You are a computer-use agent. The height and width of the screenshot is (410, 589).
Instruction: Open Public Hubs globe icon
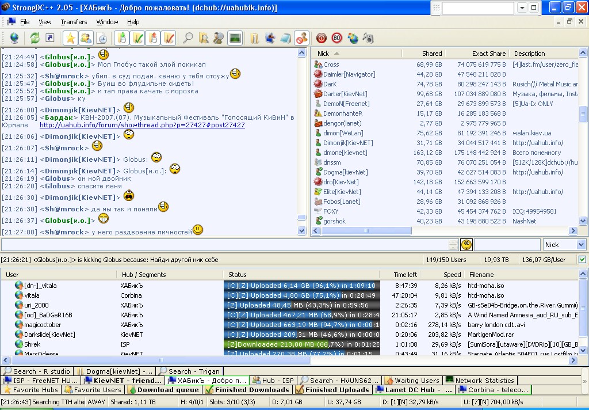(x=14, y=38)
